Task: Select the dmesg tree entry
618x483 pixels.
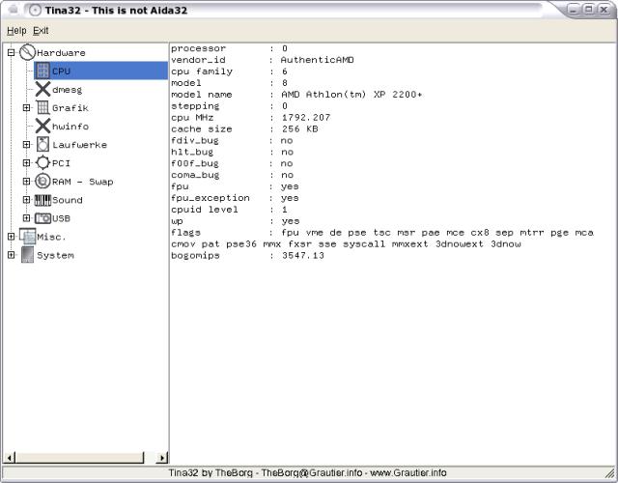Action: [67, 90]
